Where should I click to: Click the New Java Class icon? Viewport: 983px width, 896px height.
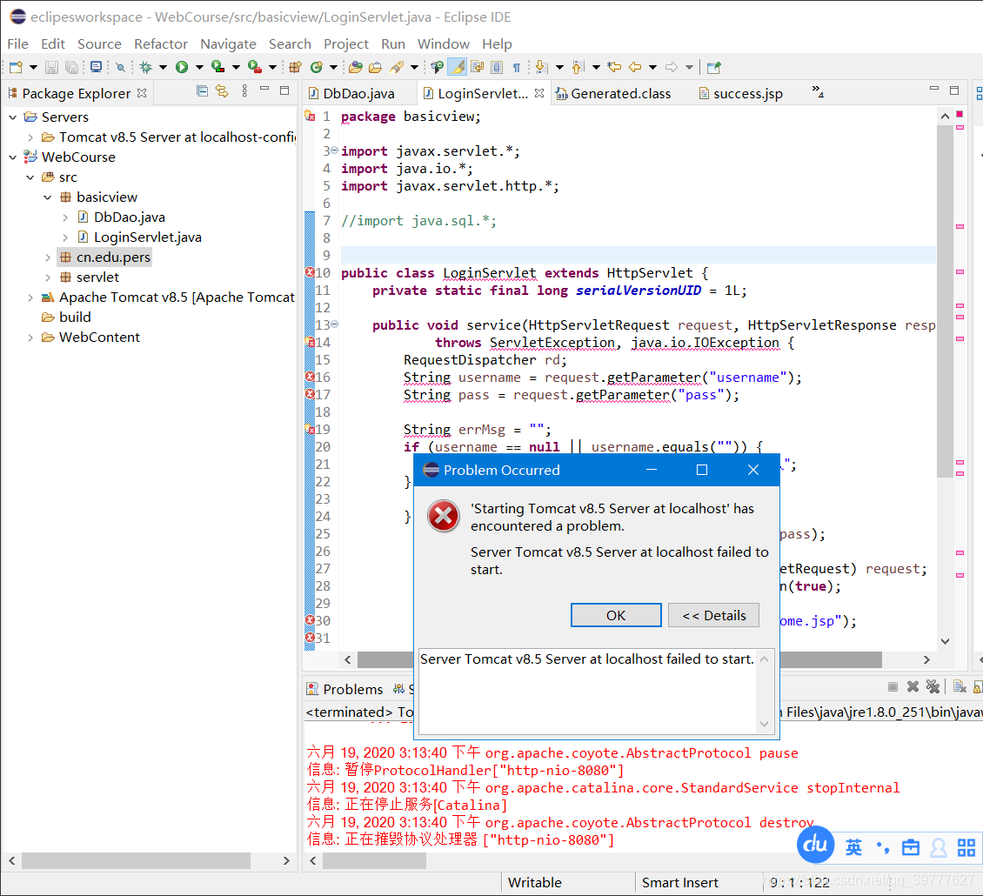(317, 67)
